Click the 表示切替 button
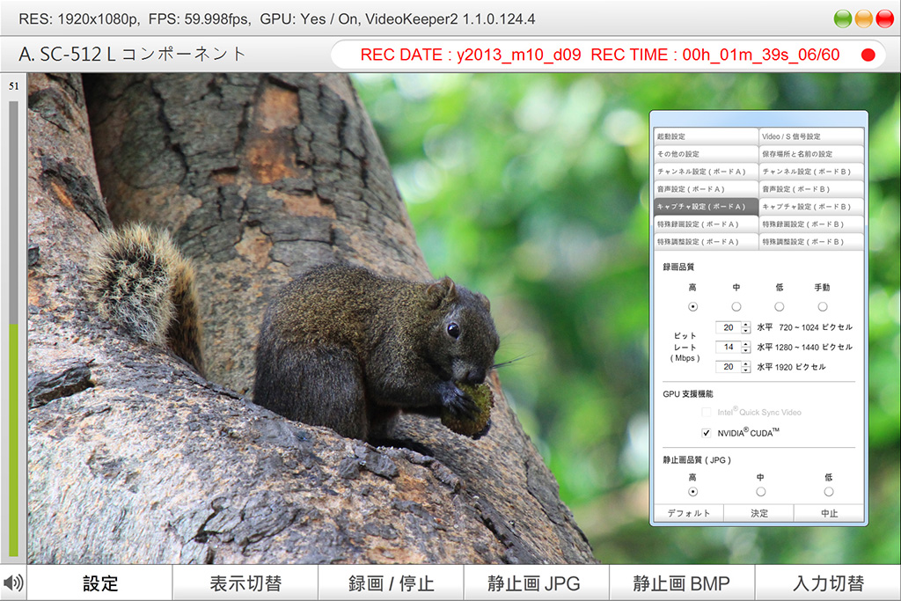Screen dimensions: 901x601 click(245, 583)
